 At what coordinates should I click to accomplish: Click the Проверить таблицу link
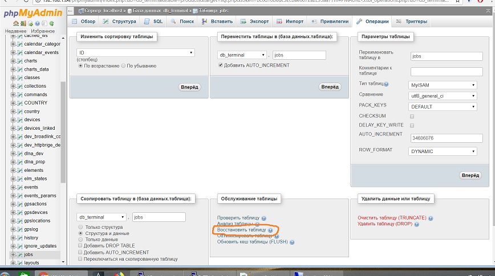pyautogui.click(x=238, y=218)
